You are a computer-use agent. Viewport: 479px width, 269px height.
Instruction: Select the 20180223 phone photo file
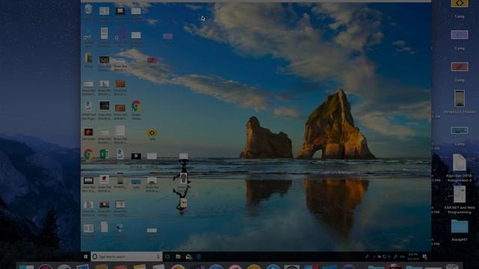tap(460, 102)
